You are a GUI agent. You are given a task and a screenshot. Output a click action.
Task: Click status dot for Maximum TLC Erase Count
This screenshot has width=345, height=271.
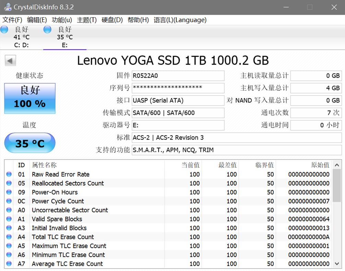click(9, 246)
